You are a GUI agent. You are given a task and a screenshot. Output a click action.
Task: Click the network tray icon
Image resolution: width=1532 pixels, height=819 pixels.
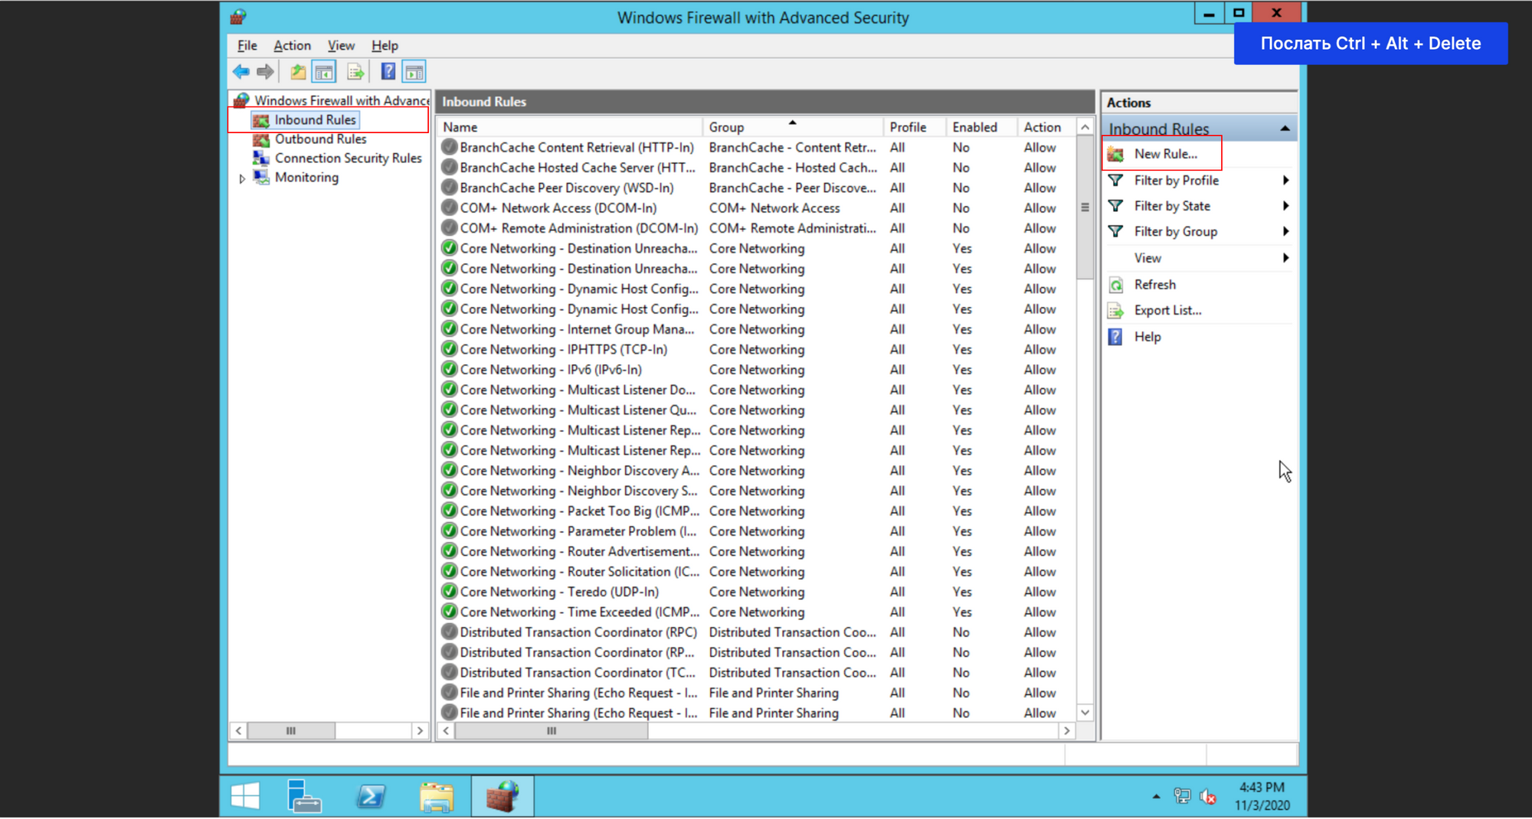[x=1182, y=797]
